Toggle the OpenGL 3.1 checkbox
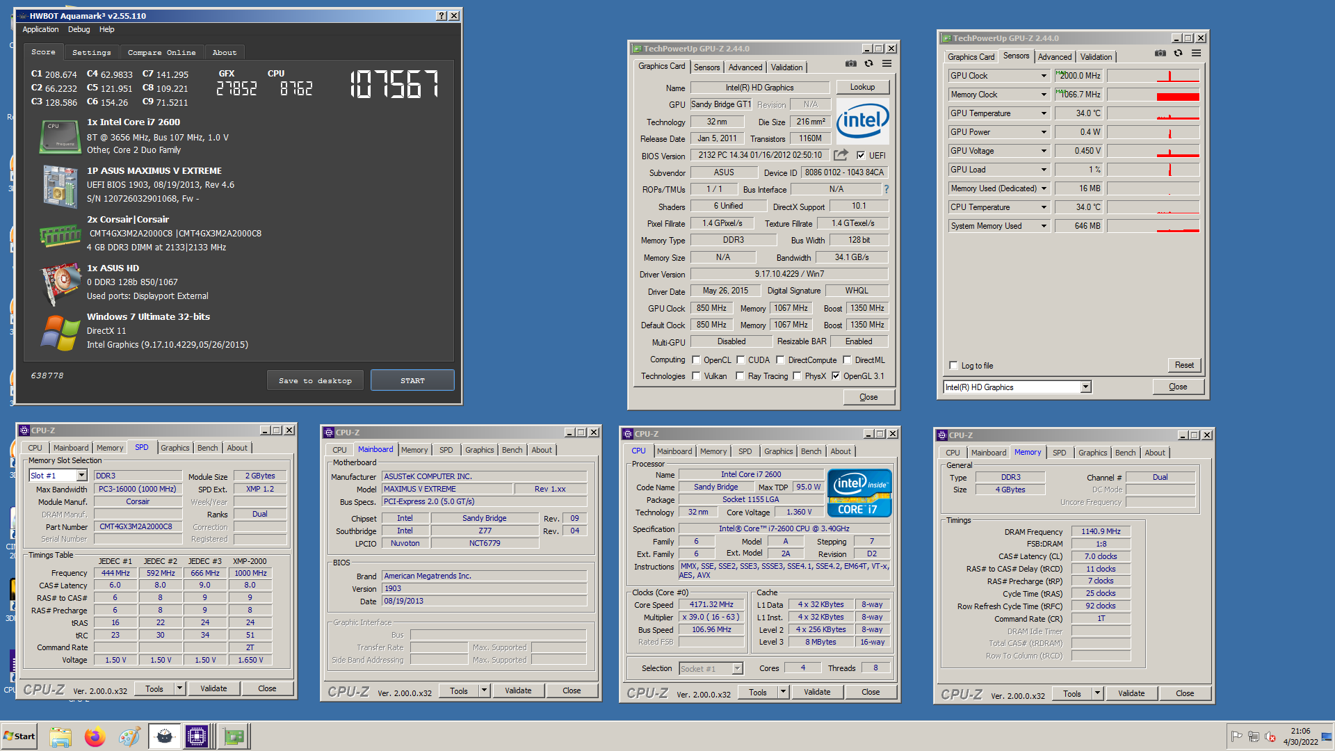Screen dimensions: 1335x751 tap(836, 376)
